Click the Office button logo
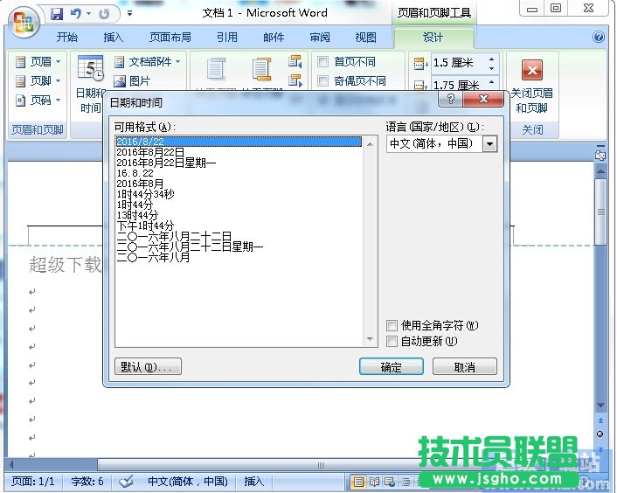Viewport: 617px width, 493px height. [22, 19]
